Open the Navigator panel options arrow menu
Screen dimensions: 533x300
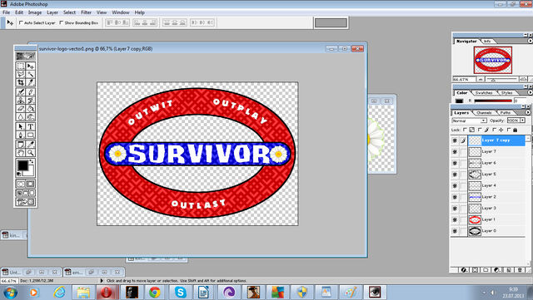(530, 41)
